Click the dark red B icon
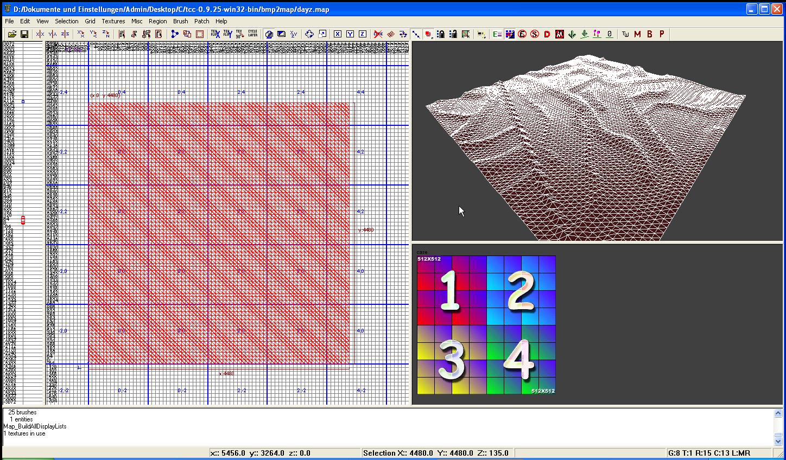The width and height of the screenshot is (786, 460). pos(650,34)
